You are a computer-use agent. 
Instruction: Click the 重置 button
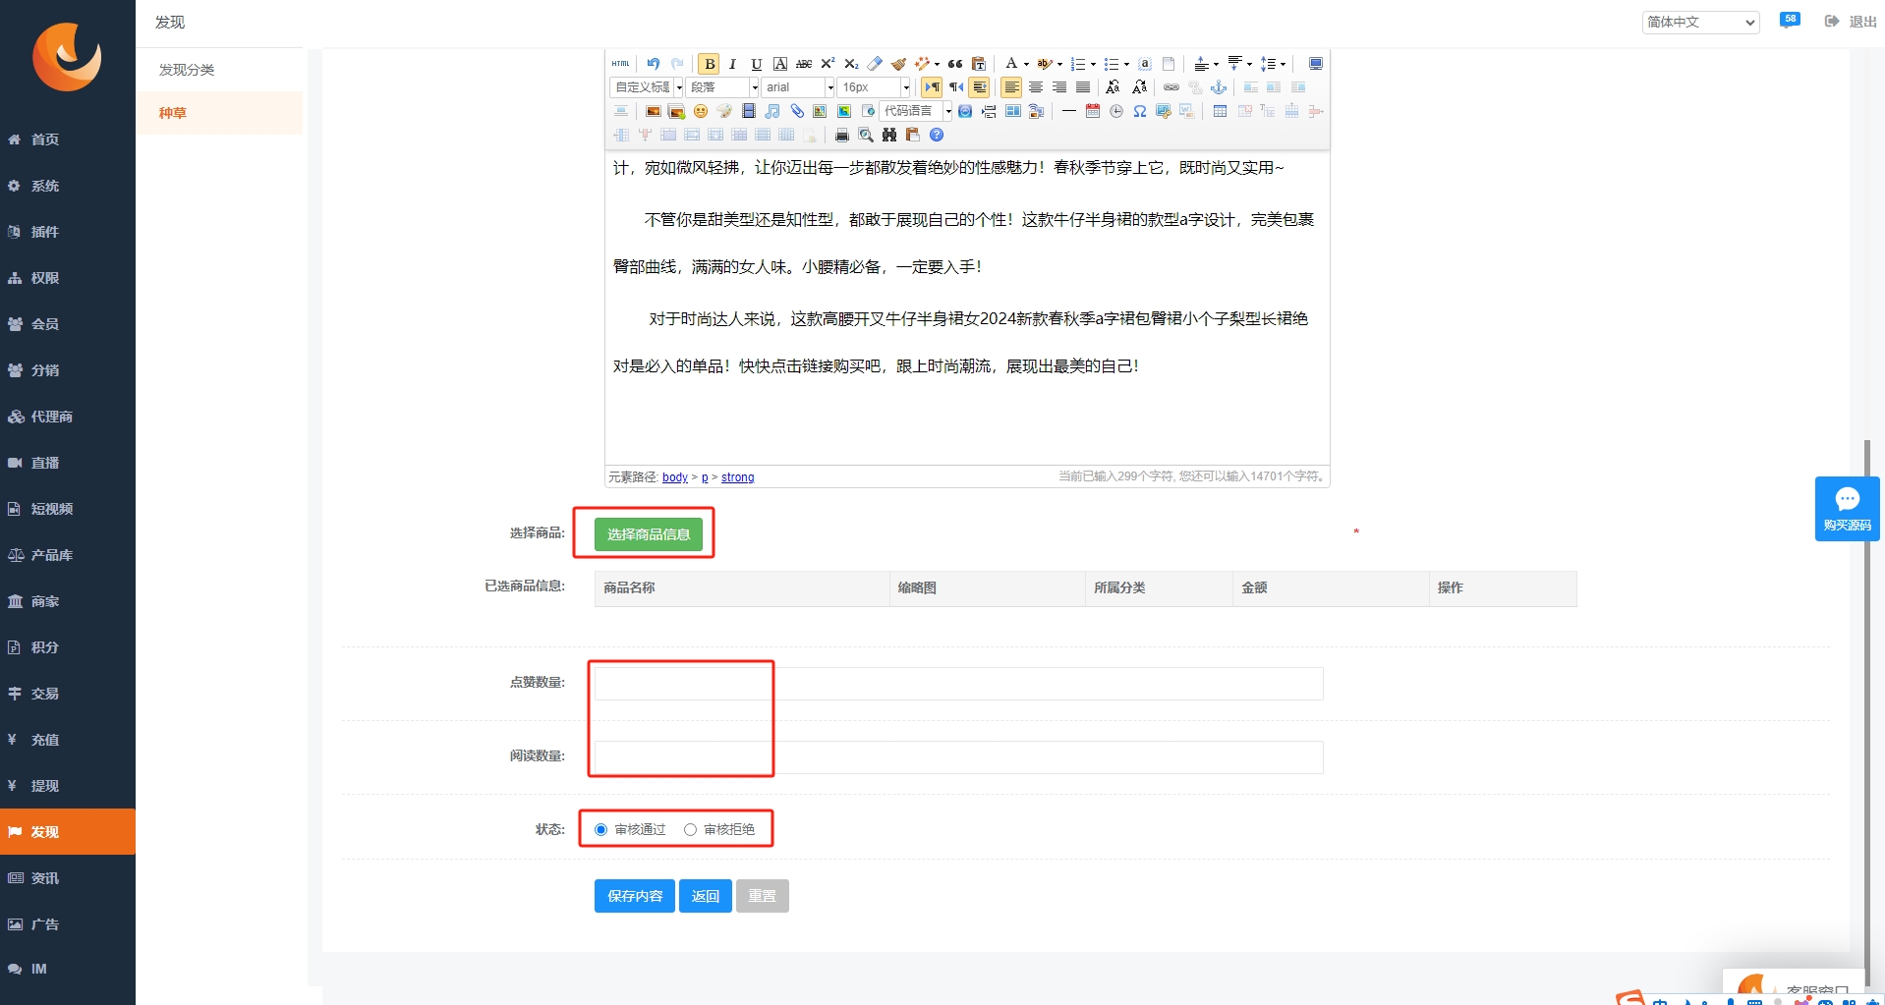[x=763, y=896]
